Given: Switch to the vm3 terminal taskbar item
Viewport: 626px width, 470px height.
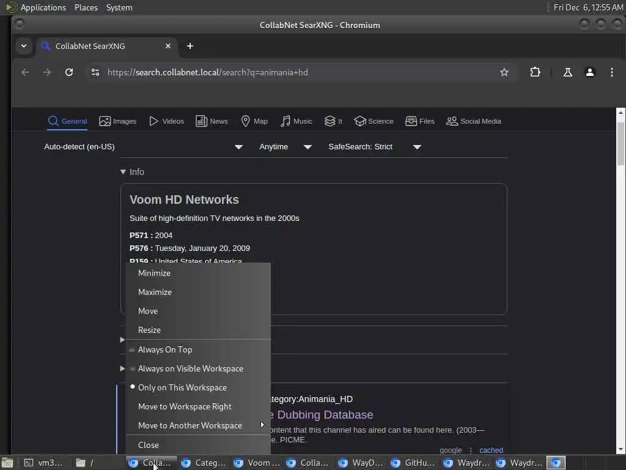Looking at the screenshot, I should click(44, 463).
